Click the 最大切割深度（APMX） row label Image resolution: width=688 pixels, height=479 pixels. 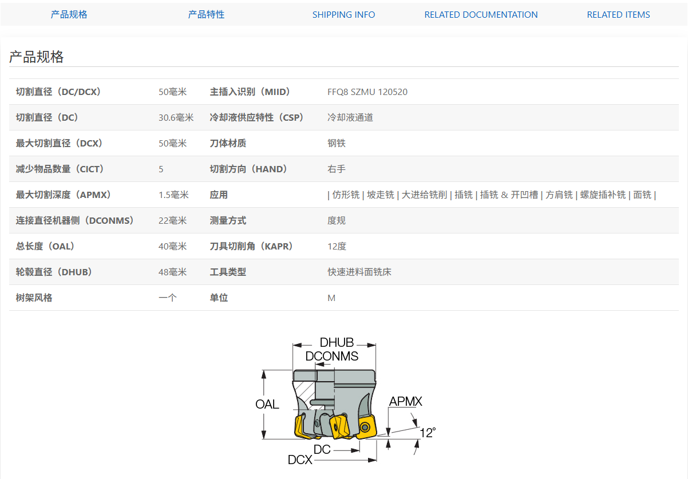point(64,195)
